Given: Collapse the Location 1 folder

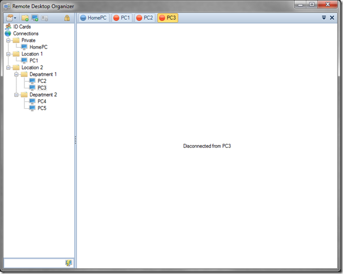Looking at the screenshot, I should coord(8,54).
